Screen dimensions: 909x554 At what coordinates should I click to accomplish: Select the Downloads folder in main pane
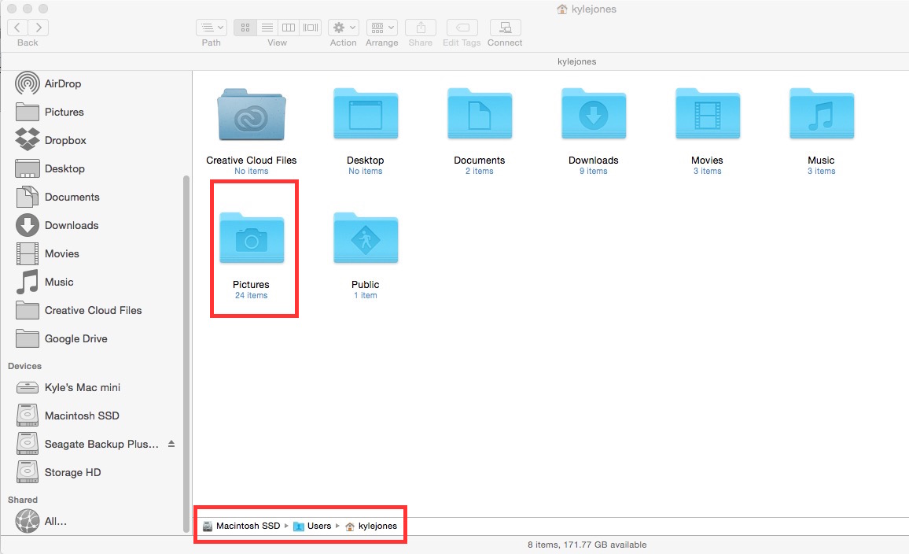tap(593, 114)
